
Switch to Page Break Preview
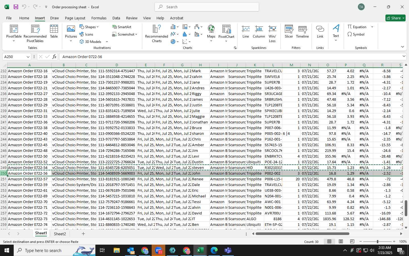pyautogui.click(x=352, y=241)
